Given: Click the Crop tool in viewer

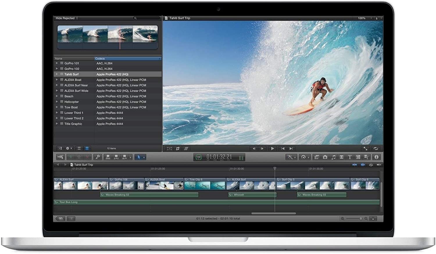Looking at the screenshot, I should click(178, 149).
